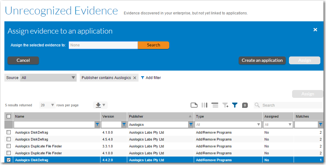Click the selected items counter badge showing 0
Screen dimensions: 326x165
tap(245, 105)
